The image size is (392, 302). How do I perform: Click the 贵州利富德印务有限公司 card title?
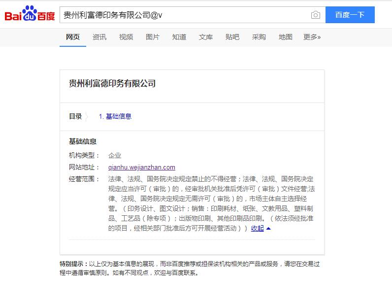coord(112,84)
